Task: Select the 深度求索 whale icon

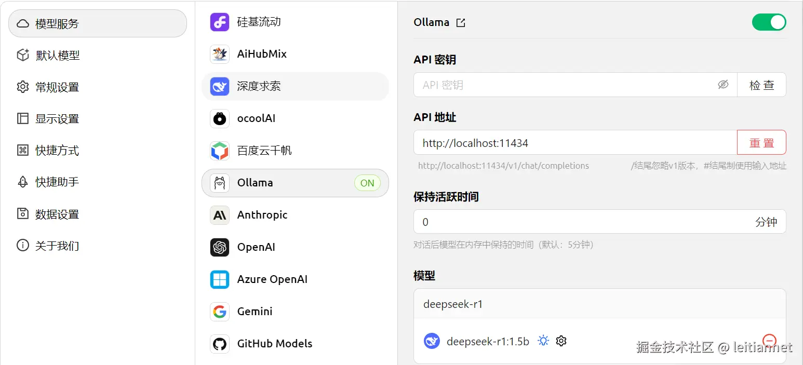Action: [x=220, y=86]
